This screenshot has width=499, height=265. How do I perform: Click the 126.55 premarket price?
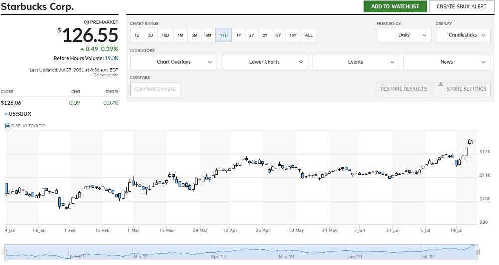click(x=90, y=35)
